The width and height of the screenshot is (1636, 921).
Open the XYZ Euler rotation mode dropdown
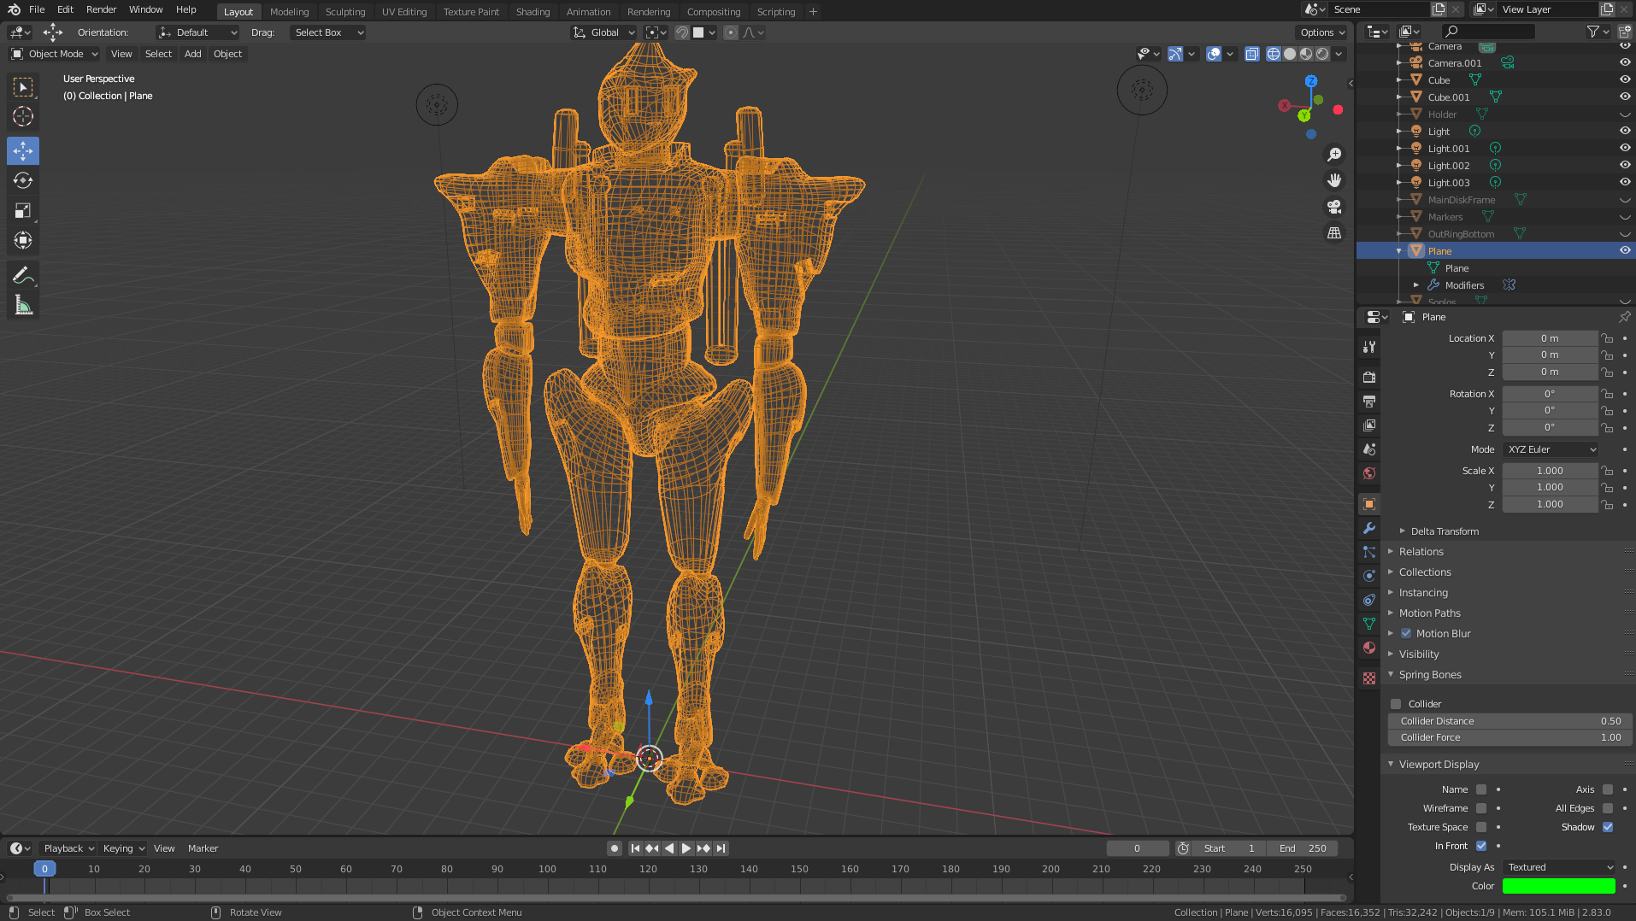(x=1551, y=449)
